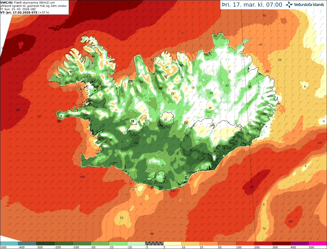Select the pale yellow swatch between 5 and 10
The height and width of the screenshot is (249, 327).
(x=172, y=243)
